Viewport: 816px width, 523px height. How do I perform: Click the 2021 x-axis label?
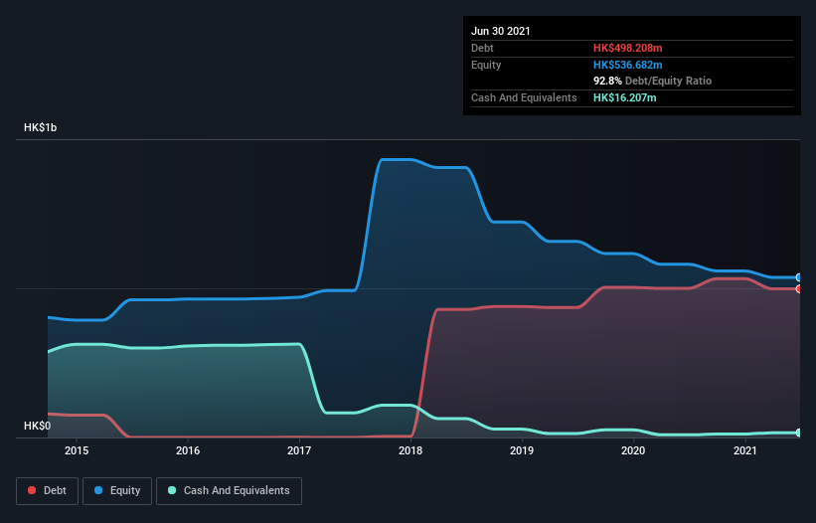[745, 450]
